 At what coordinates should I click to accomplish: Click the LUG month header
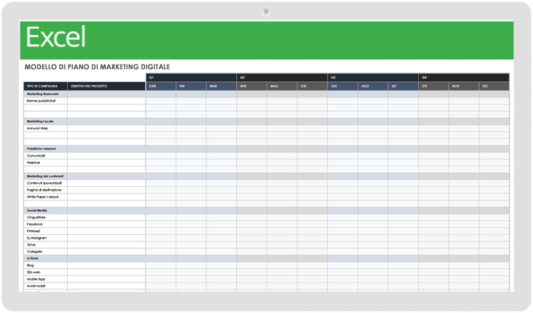click(343, 86)
